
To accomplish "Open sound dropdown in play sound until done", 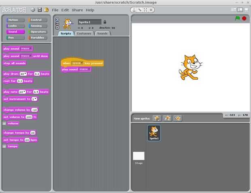I will coord(26,56).
